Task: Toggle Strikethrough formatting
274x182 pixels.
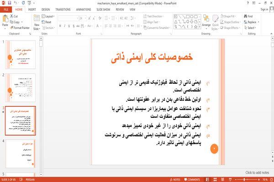Action: pyautogui.click(x=78, y=26)
